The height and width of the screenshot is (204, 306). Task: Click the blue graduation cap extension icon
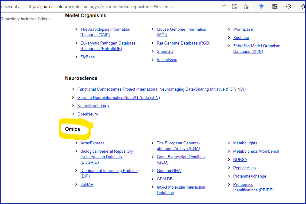[261, 6]
